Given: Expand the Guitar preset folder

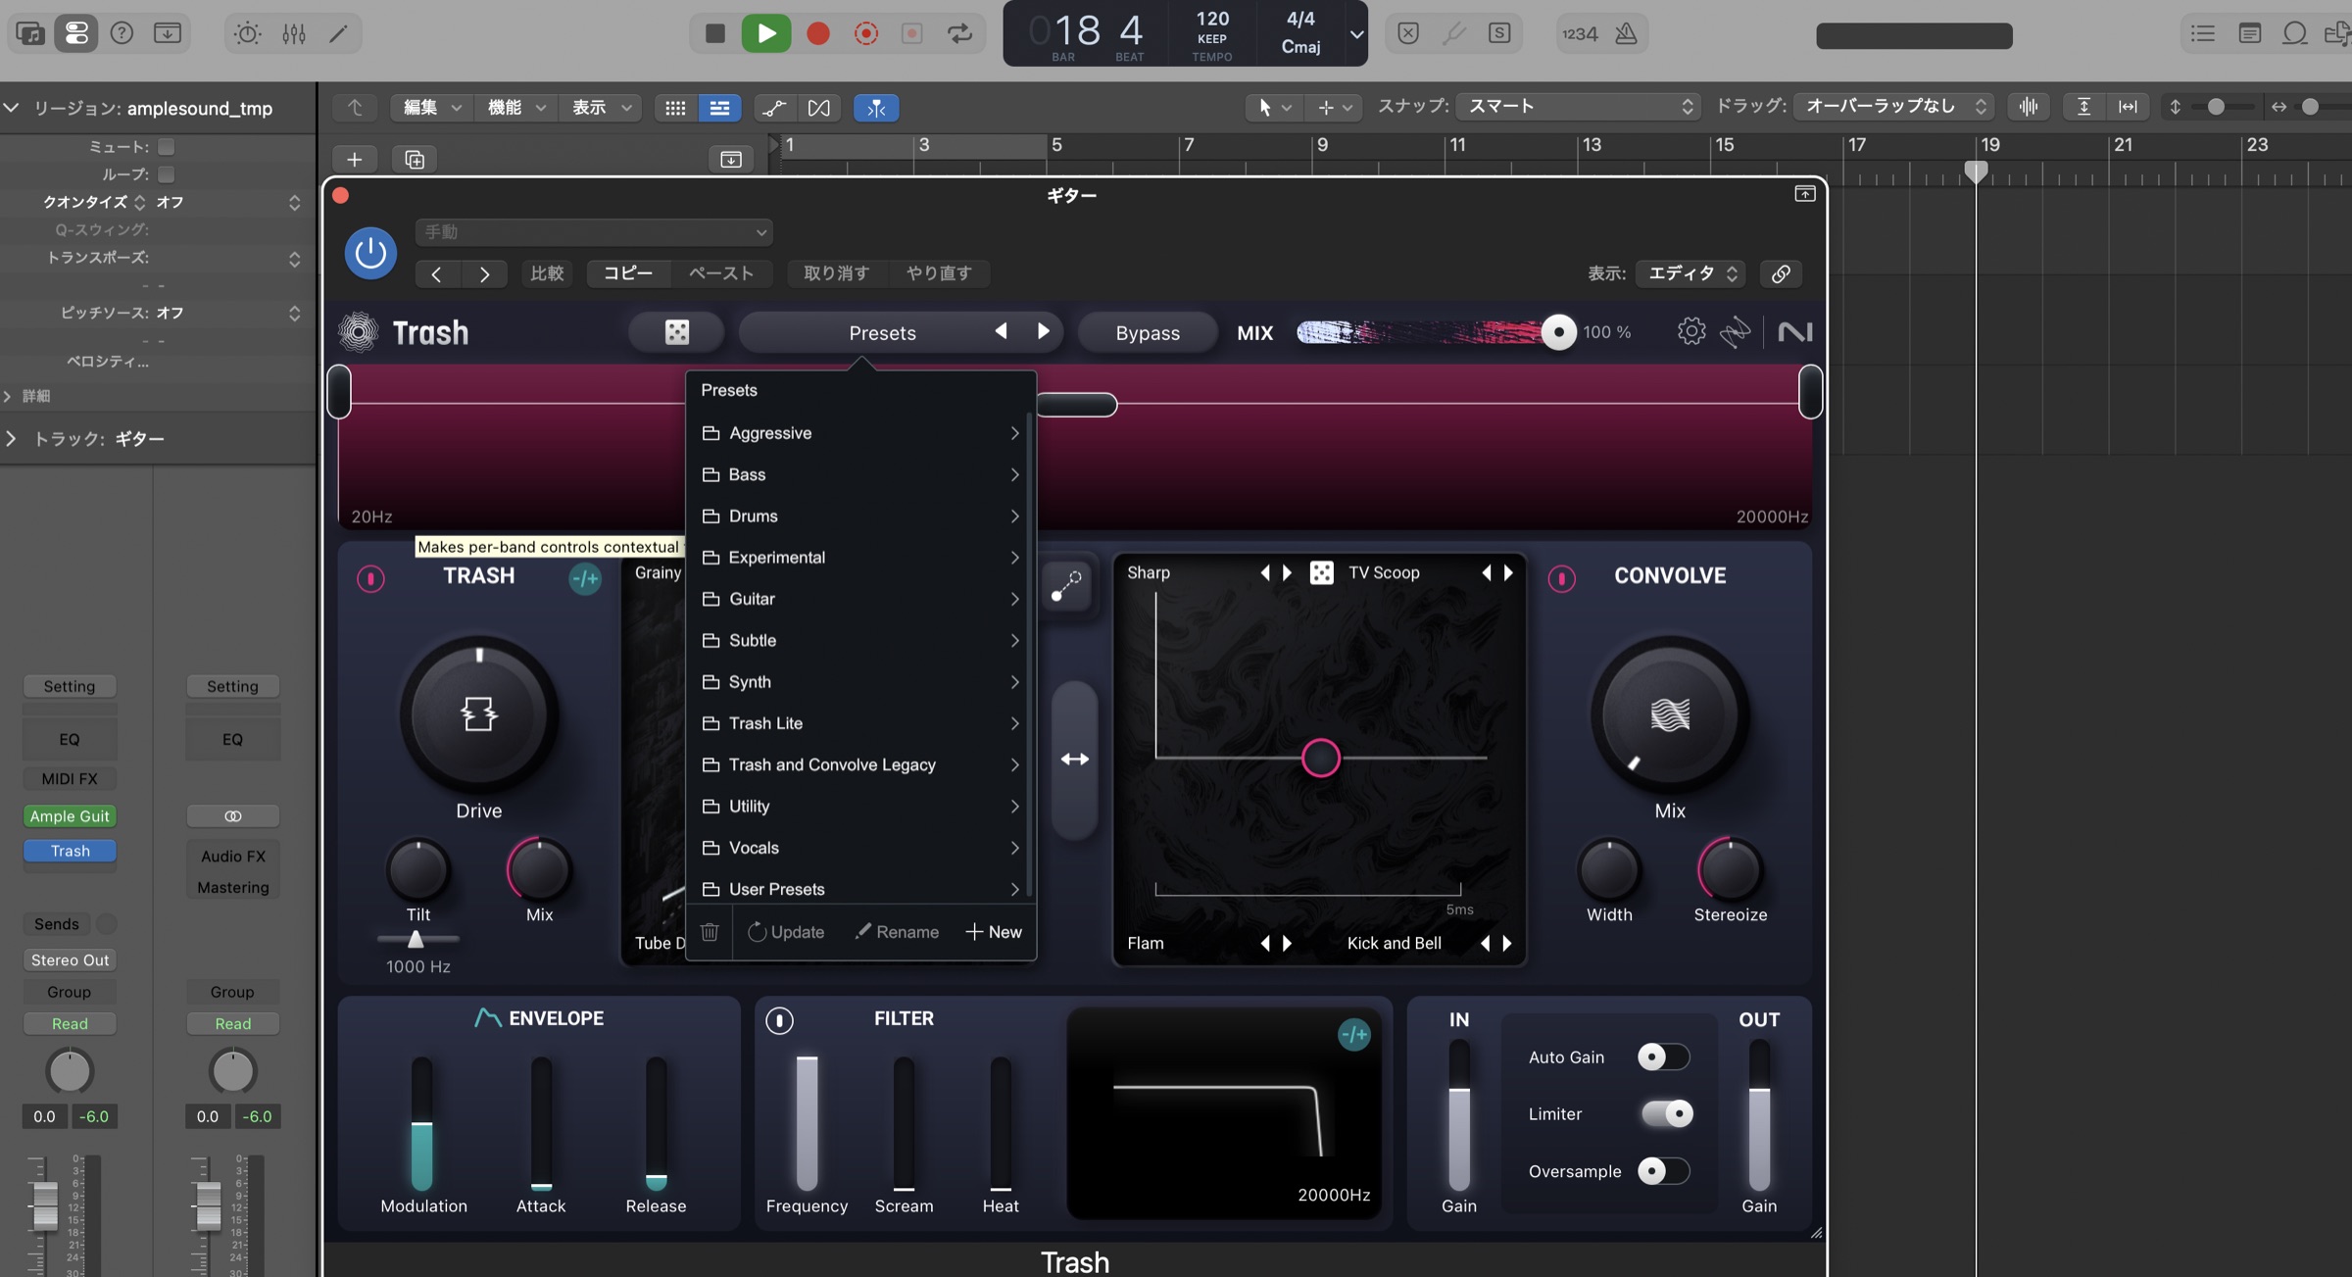Looking at the screenshot, I should pyautogui.click(x=860, y=599).
